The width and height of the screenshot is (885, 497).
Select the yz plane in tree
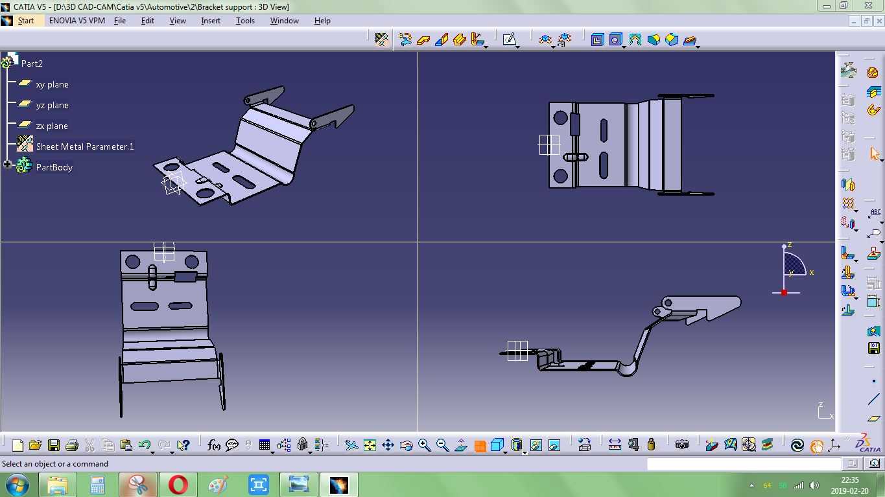52,105
